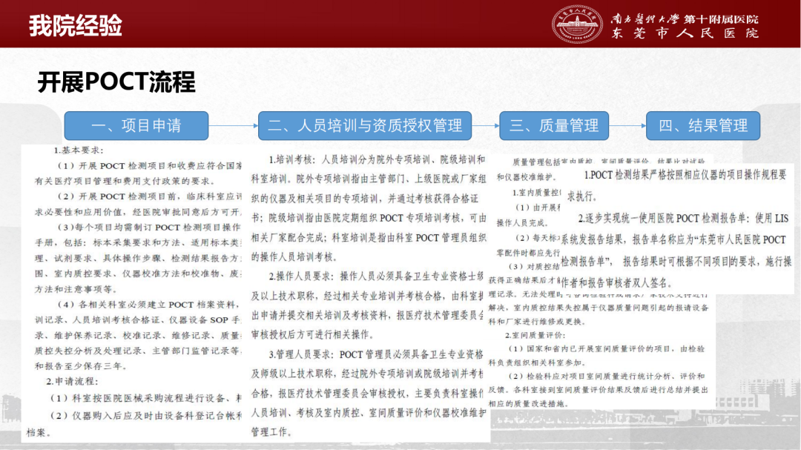Click the 东莞市人民医院 text in header

click(x=685, y=33)
